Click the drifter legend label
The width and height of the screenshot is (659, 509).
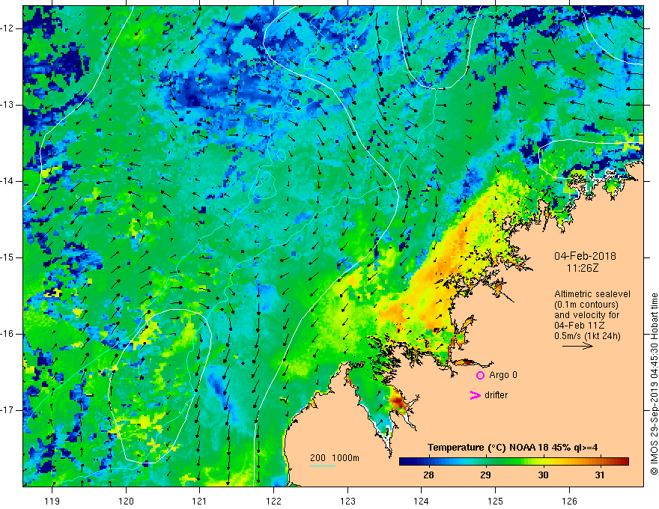click(x=496, y=395)
